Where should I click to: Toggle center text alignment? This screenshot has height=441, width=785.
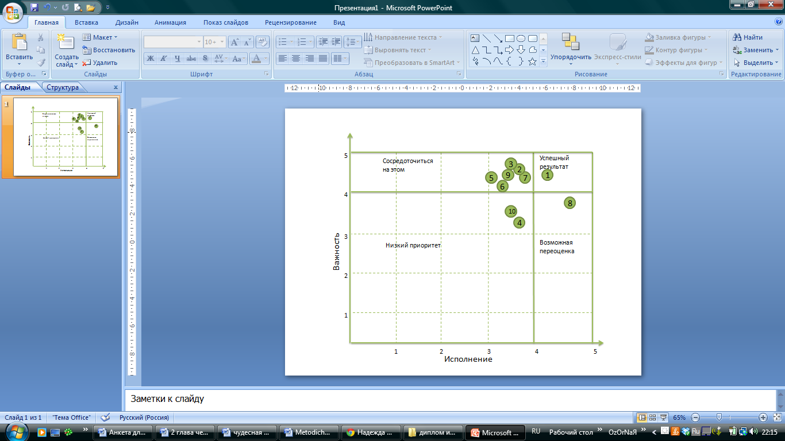pos(295,59)
